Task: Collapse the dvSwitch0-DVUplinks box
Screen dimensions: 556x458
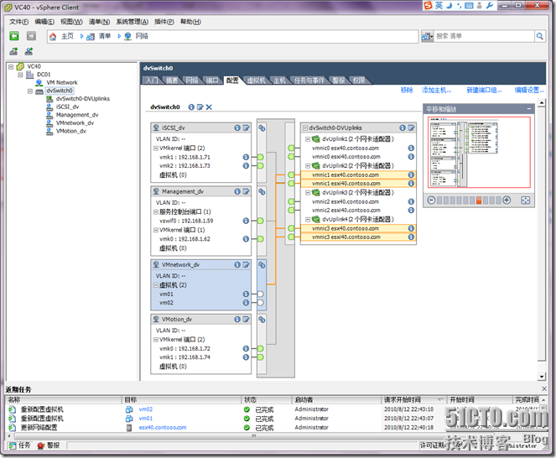Action: (304, 128)
